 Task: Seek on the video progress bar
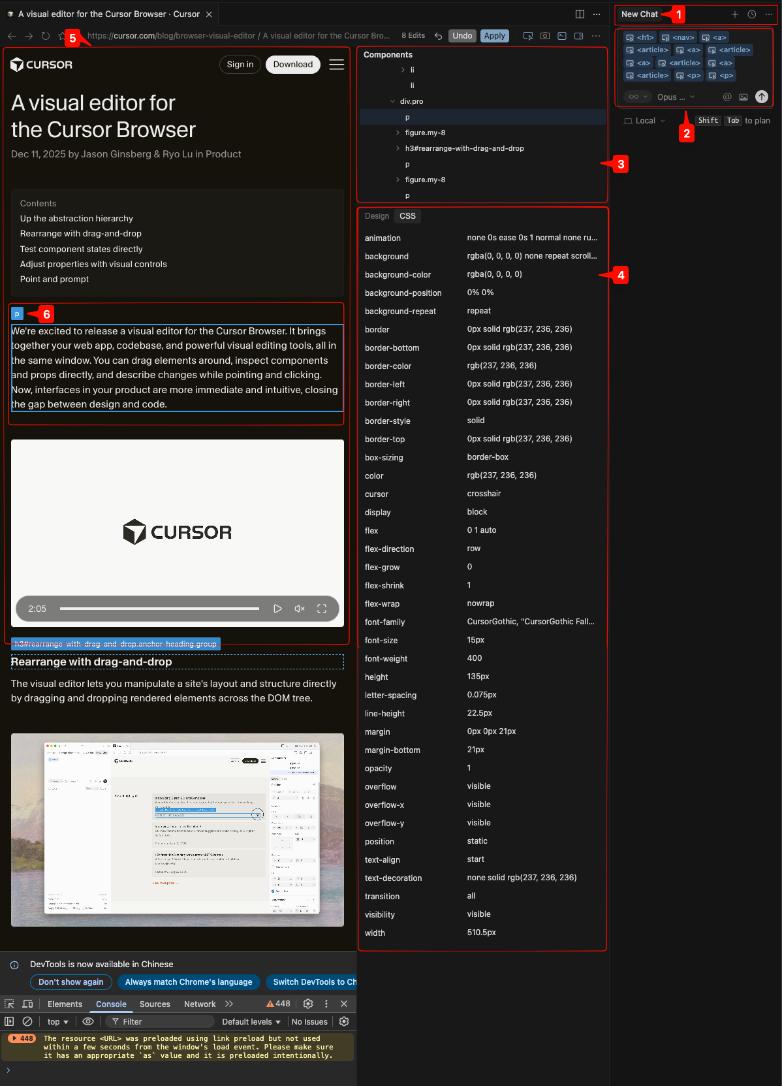click(x=159, y=609)
